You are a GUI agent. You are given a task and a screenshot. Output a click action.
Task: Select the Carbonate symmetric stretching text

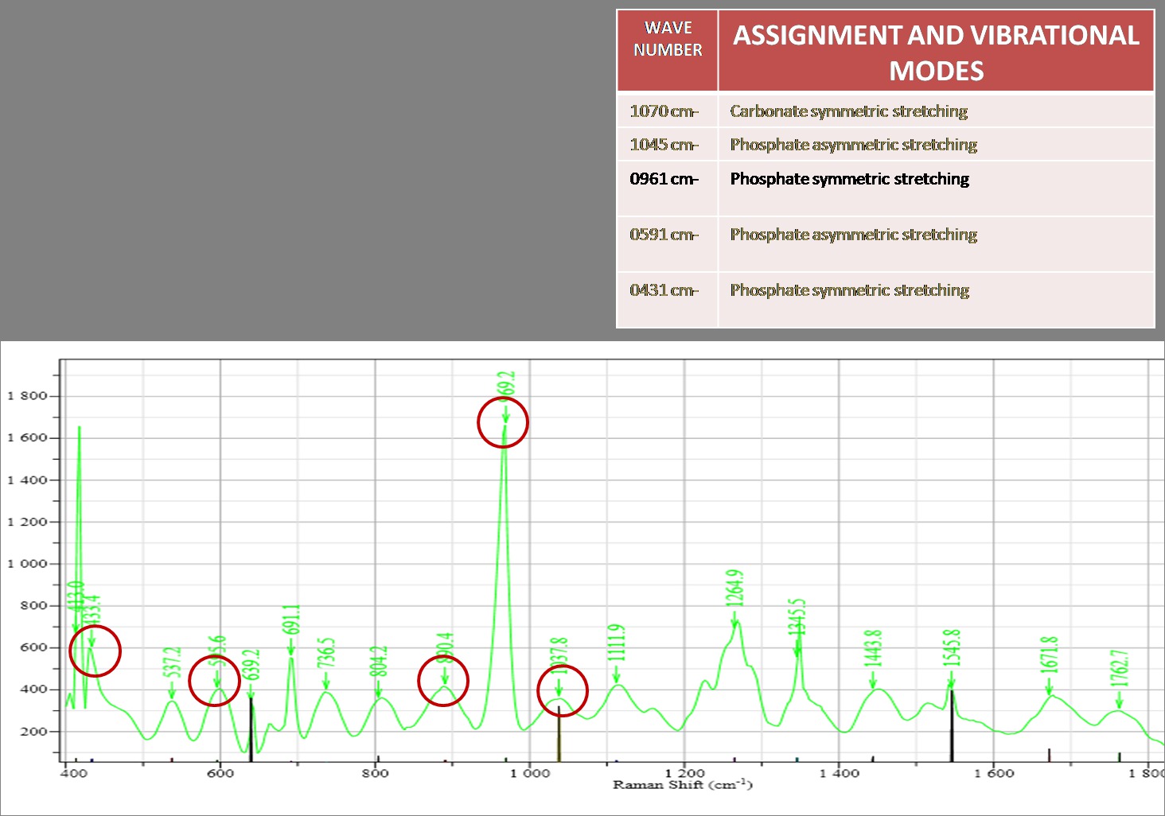point(848,111)
